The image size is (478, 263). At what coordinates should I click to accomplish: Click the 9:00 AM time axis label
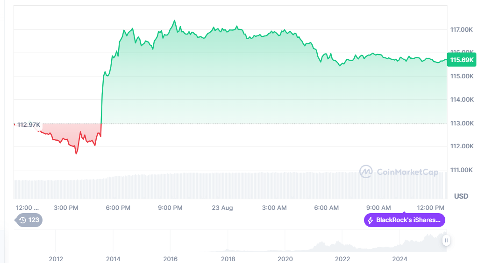pyautogui.click(x=378, y=208)
